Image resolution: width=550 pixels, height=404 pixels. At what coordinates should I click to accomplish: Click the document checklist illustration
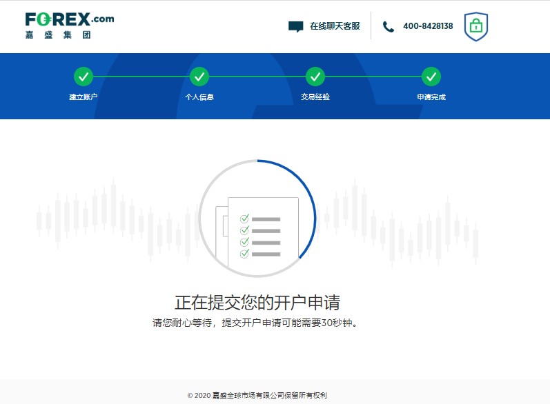pos(258,231)
